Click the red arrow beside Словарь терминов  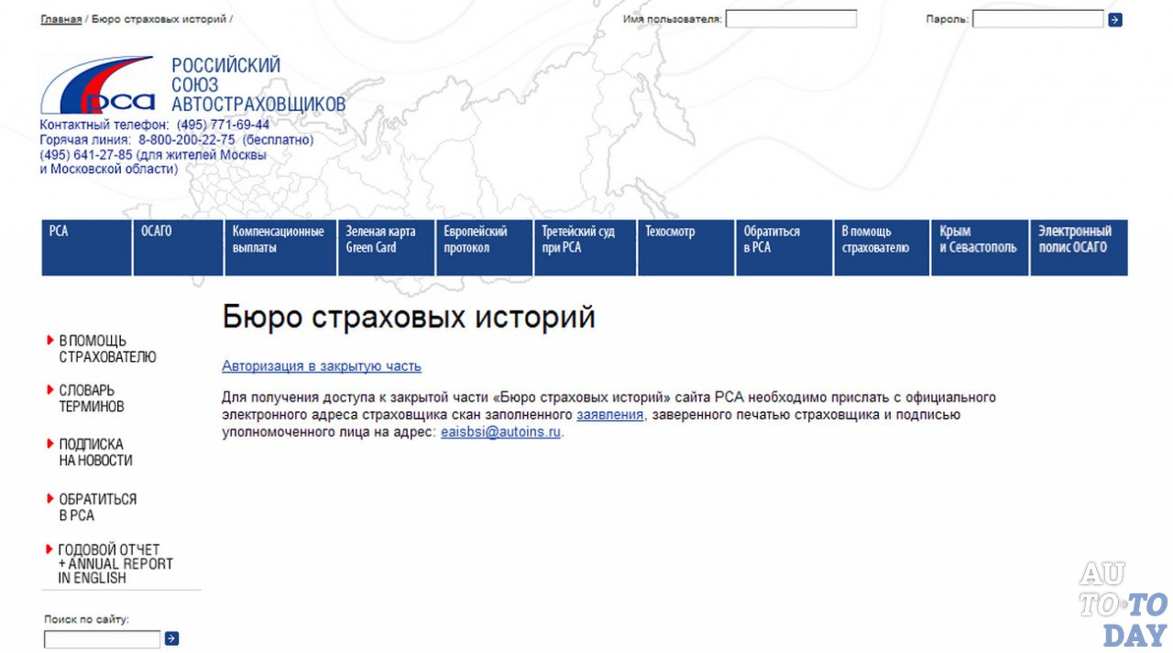pyautogui.click(x=50, y=390)
